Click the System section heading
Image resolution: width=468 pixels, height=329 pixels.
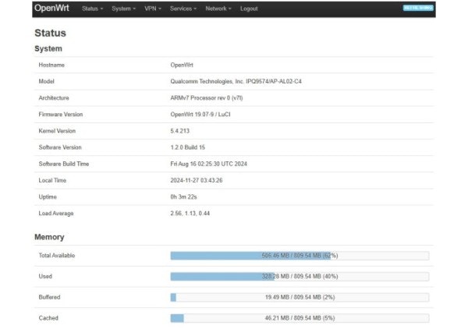pos(48,48)
